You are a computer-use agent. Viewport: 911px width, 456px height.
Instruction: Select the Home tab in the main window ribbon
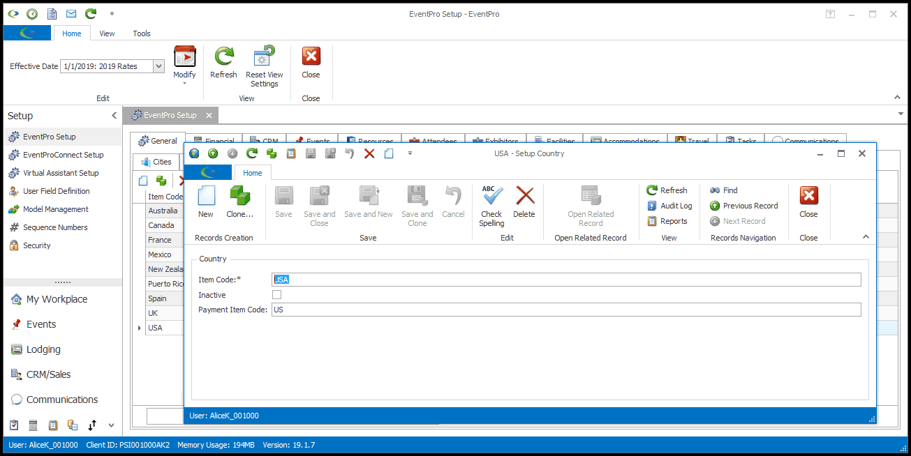(x=72, y=33)
